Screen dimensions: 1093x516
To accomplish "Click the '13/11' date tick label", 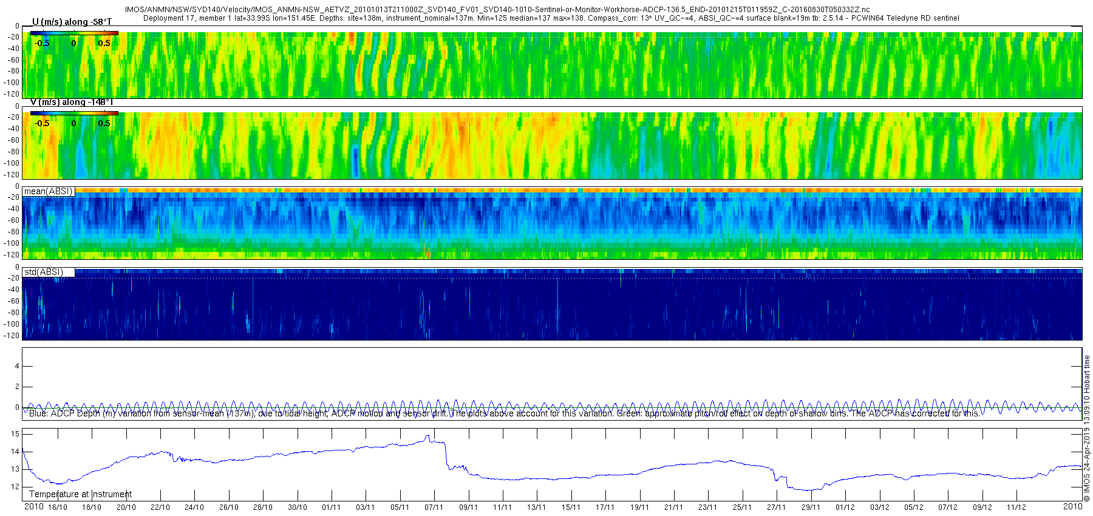I will [x=537, y=508].
